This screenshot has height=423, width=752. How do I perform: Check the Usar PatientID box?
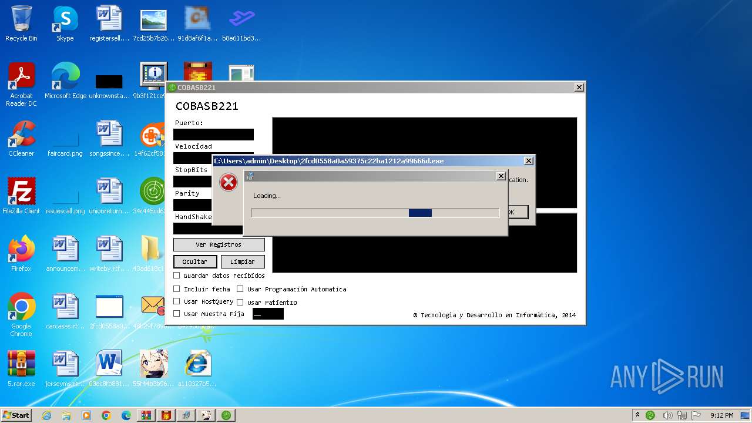point(240,303)
